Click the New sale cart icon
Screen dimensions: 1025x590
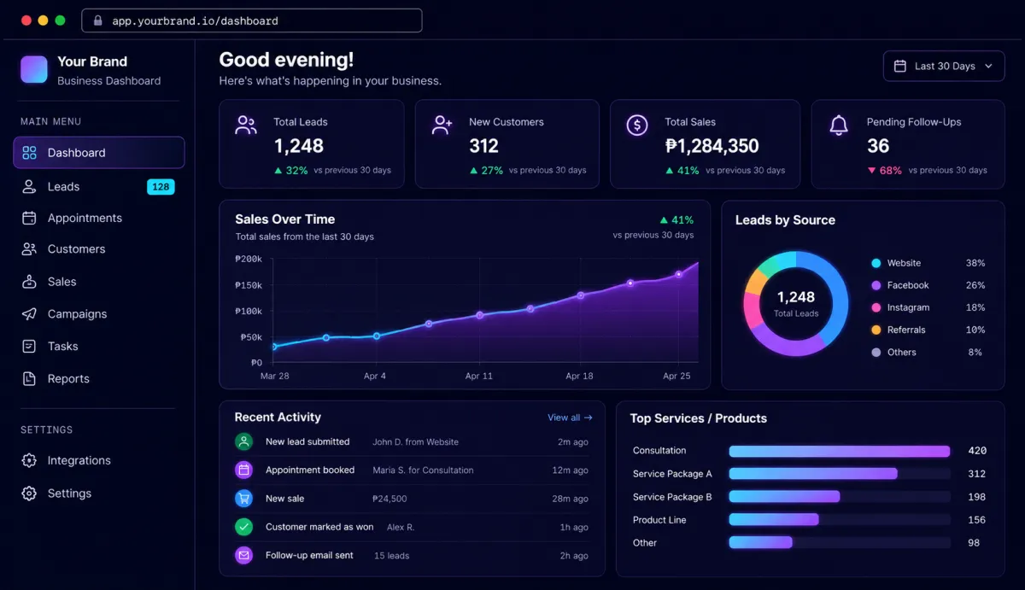point(244,499)
